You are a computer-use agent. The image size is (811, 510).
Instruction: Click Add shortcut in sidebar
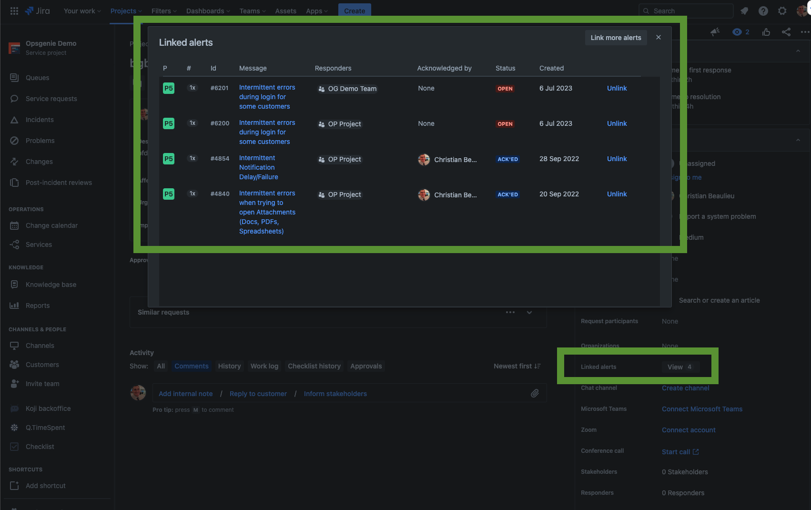coord(45,486)
